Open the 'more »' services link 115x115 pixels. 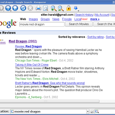[95, 19]
